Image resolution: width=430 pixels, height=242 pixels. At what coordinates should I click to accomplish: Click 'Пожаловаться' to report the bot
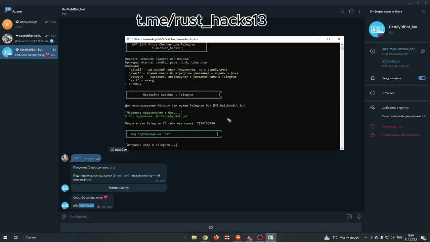[392, 126]
